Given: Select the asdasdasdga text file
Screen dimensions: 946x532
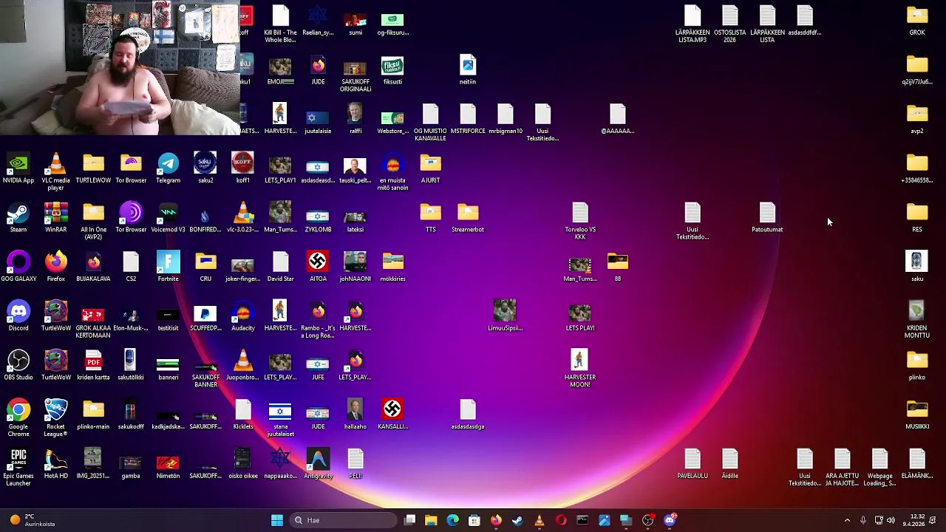Looking at the screenshot, I should click(x=468, y=415).
